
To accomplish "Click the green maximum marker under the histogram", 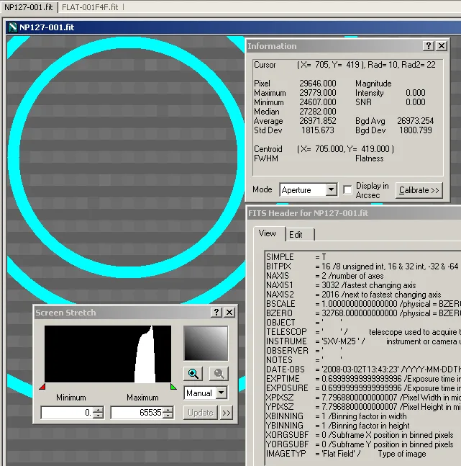I will (x=173, y=387).
